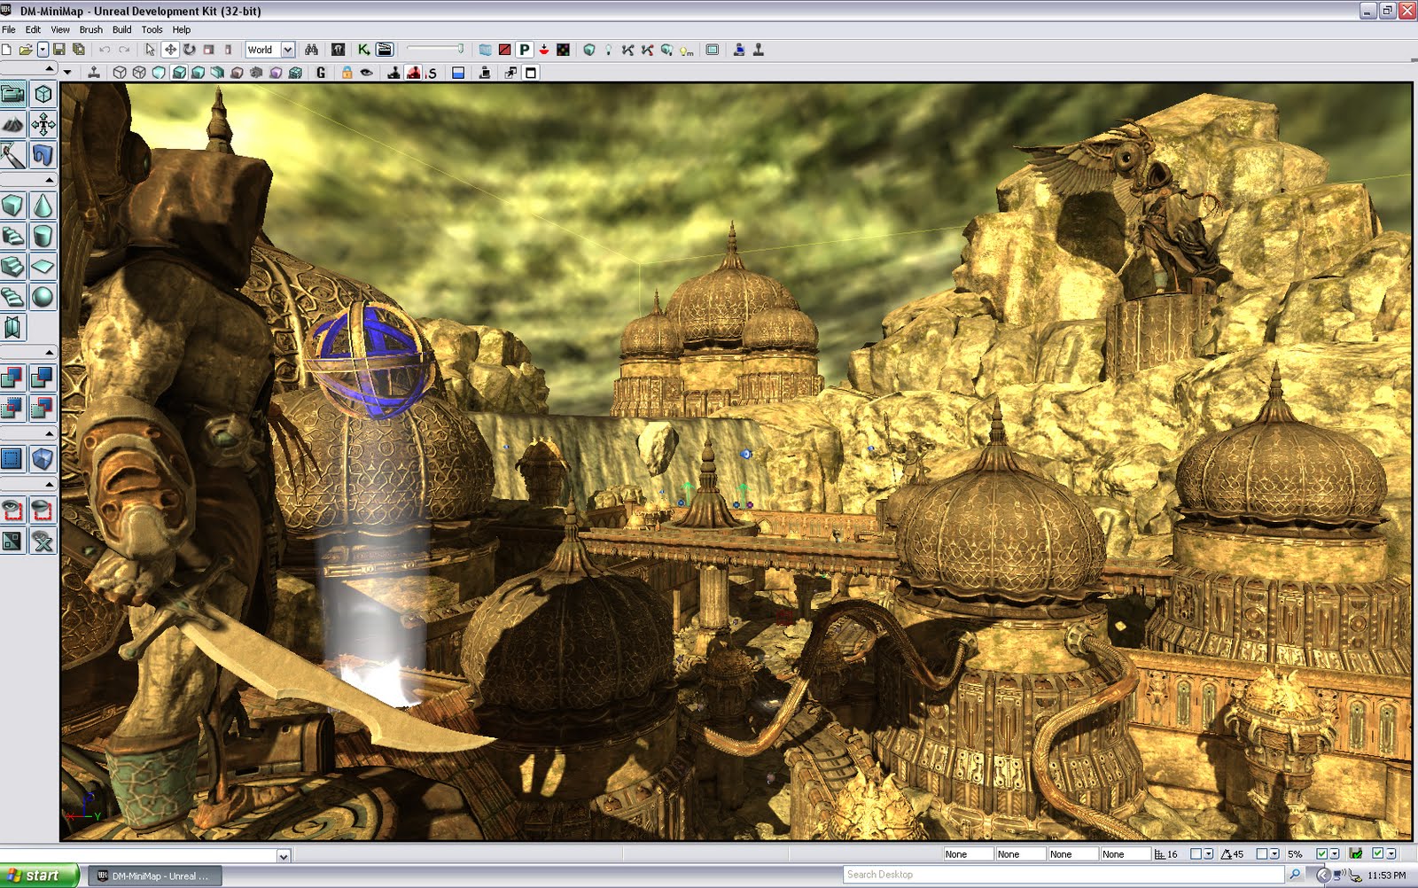
Task: Select the rotate widget tool
Action: click(190, 50)
